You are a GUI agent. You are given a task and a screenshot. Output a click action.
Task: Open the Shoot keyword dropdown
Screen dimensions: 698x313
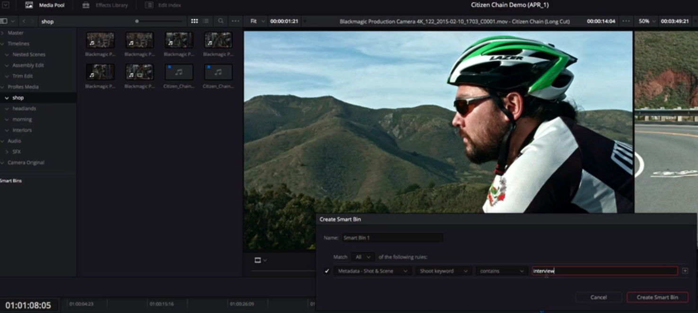(x=443, y=271)
